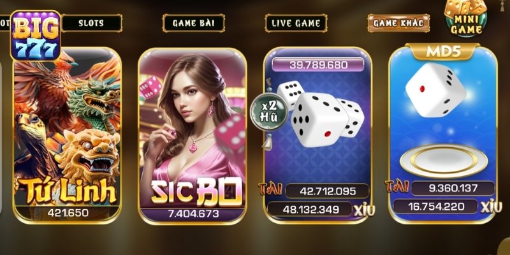Image resolution: width=510 pixels, height=255 pixels.
Task: Switch to the Slots tab
Action: [x=91, y=23]
